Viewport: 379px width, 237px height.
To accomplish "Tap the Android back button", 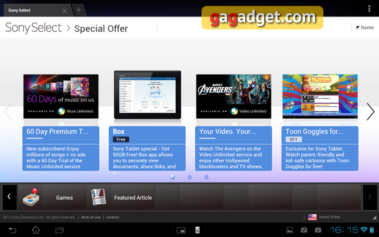I will click(13, 230).
